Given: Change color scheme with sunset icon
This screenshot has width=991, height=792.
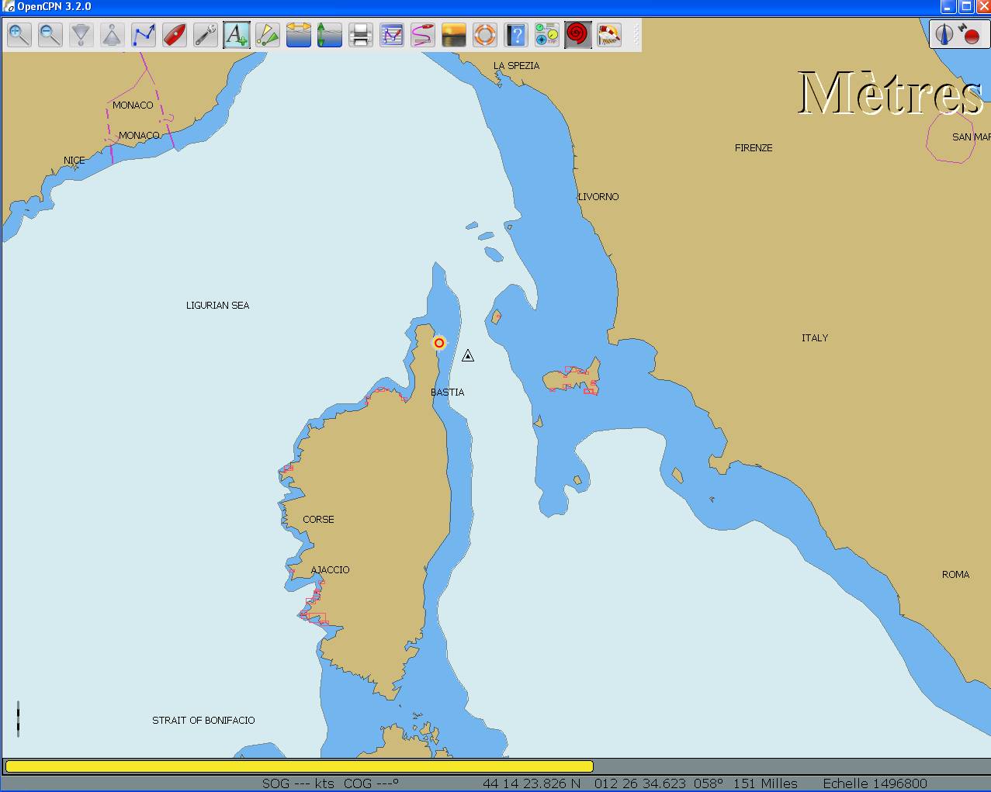Looking at the screenshot, I should [454, 35].
